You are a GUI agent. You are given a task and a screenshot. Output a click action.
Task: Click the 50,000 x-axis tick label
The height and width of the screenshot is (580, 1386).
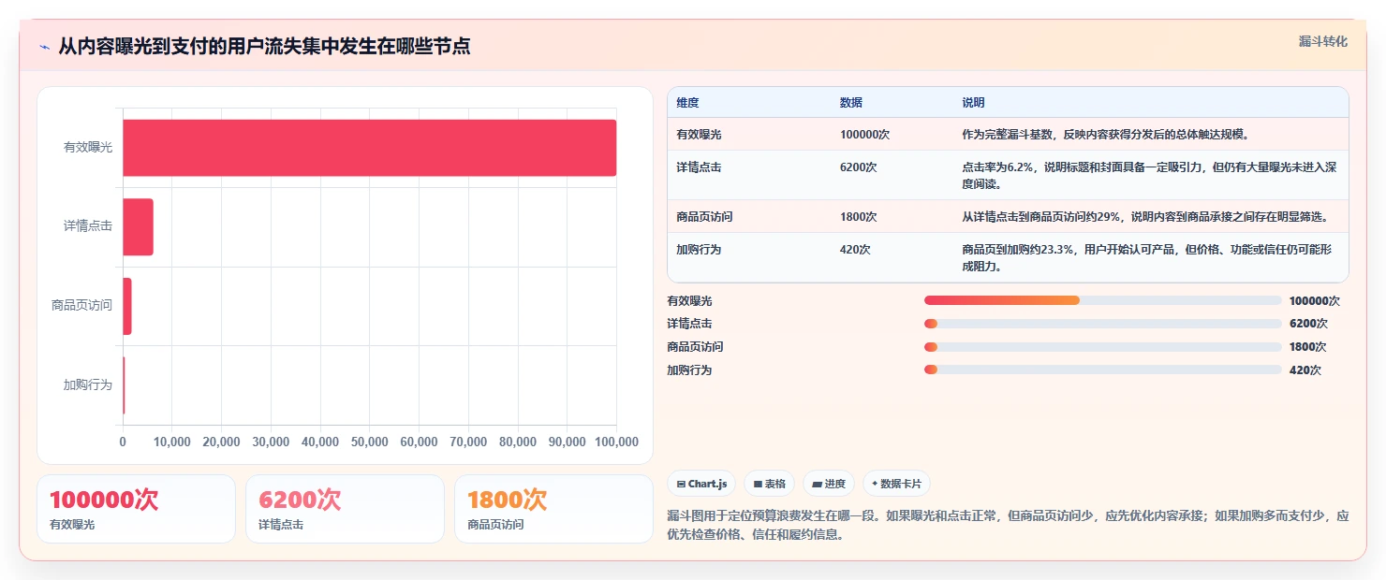click(369, 442)
